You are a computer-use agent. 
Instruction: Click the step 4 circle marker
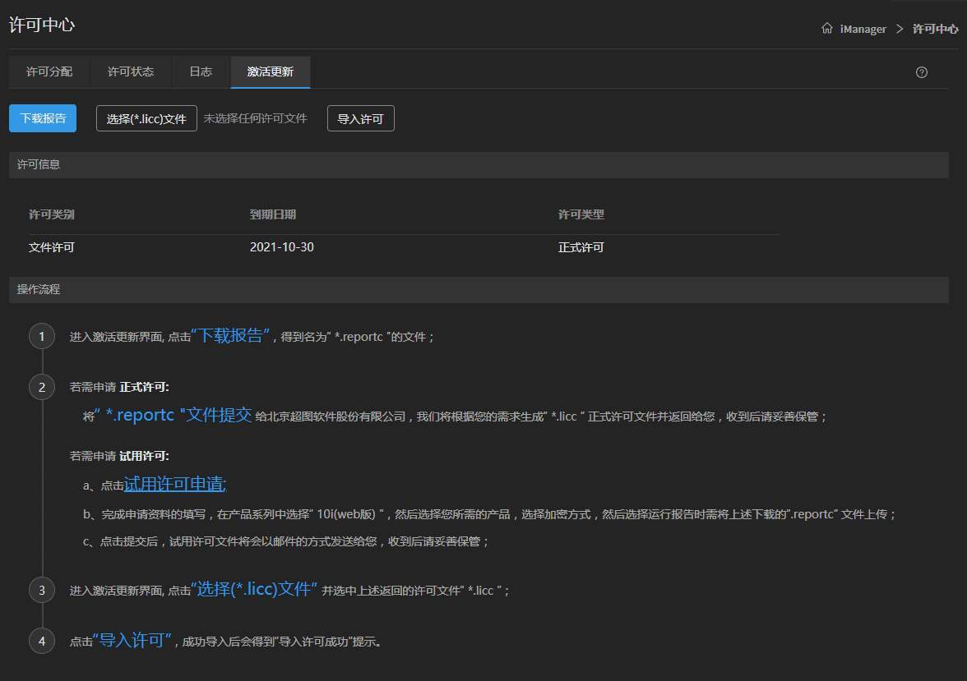[x=42, y=640]
